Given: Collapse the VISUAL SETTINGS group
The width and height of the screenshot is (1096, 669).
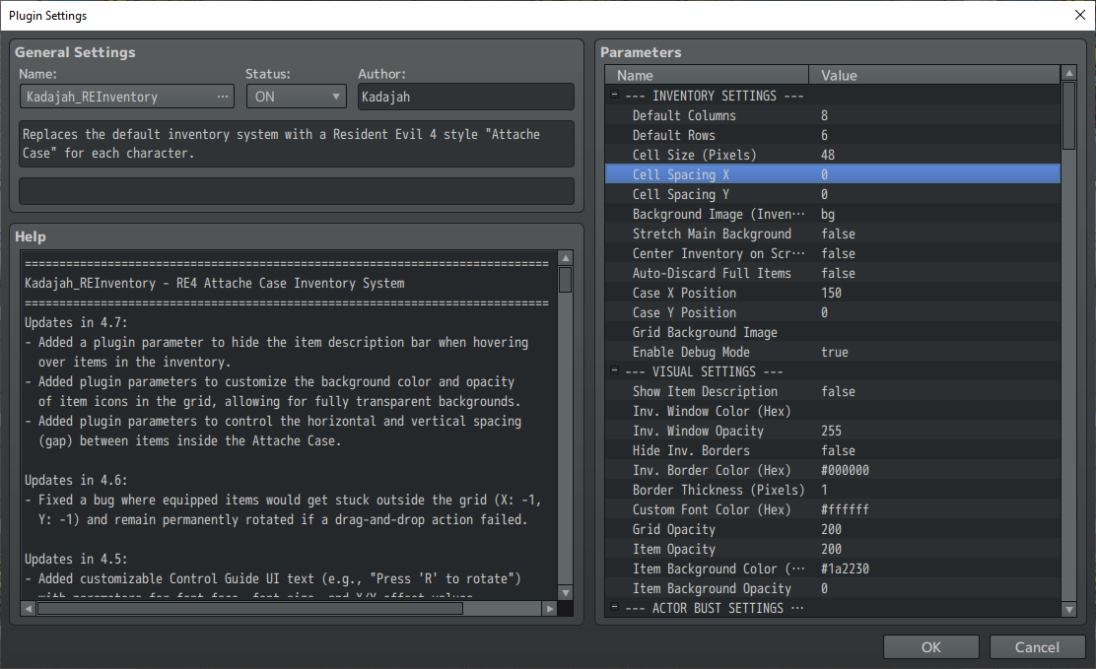Looking at the screenshot, I should pos(614,370).
